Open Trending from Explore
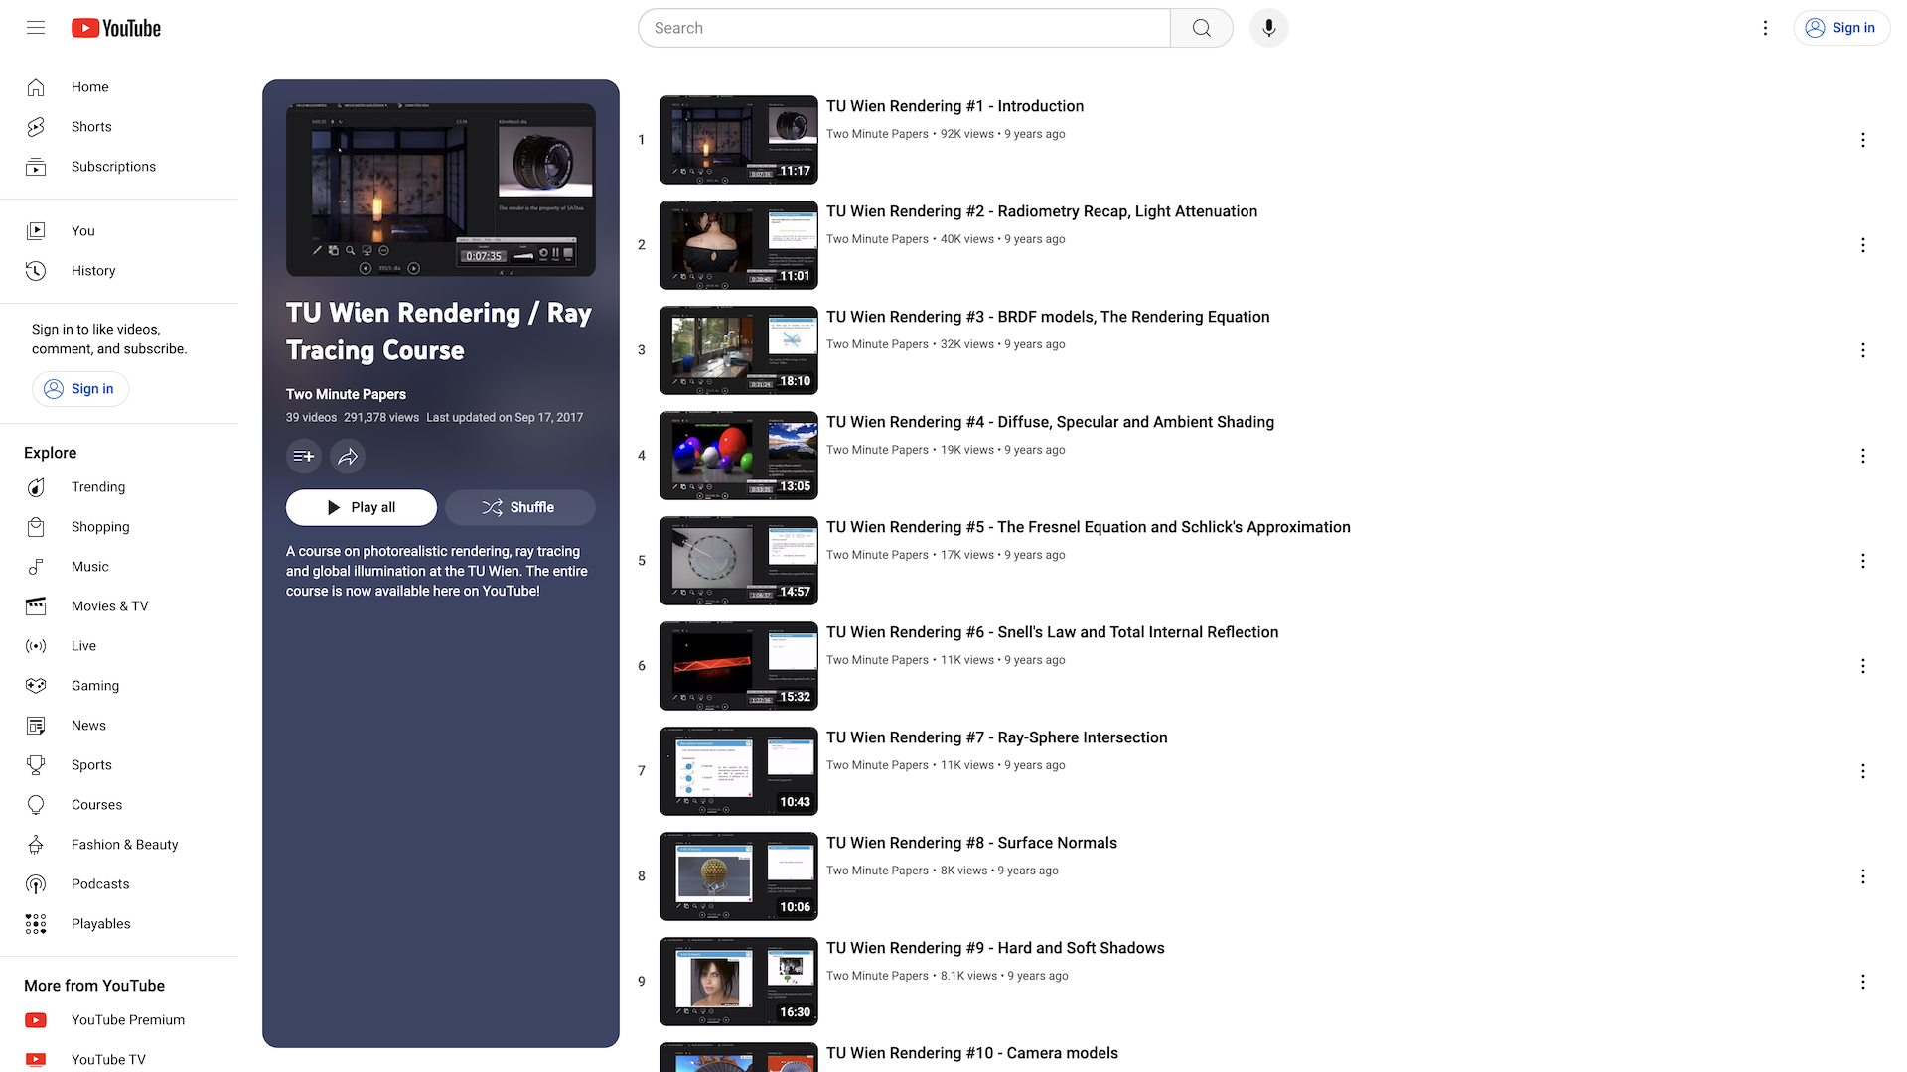Viewport: 1907px width, 1072px height. point(119,487)
